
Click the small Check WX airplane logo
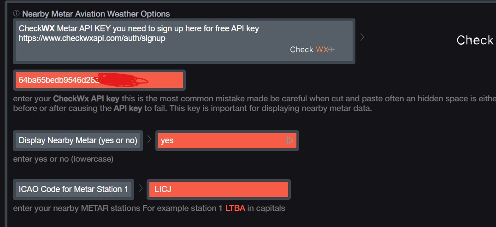point(313,49)
